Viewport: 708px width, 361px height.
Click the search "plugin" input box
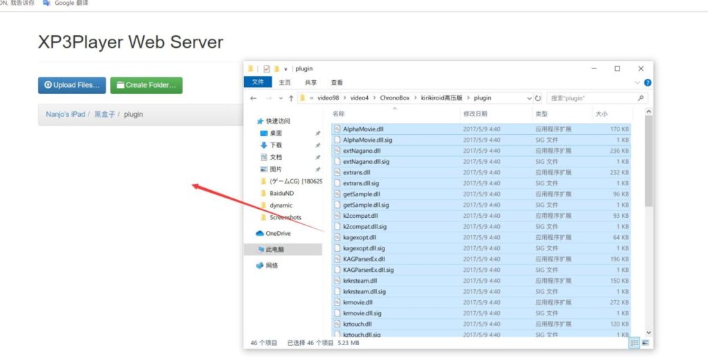[591, 98]
